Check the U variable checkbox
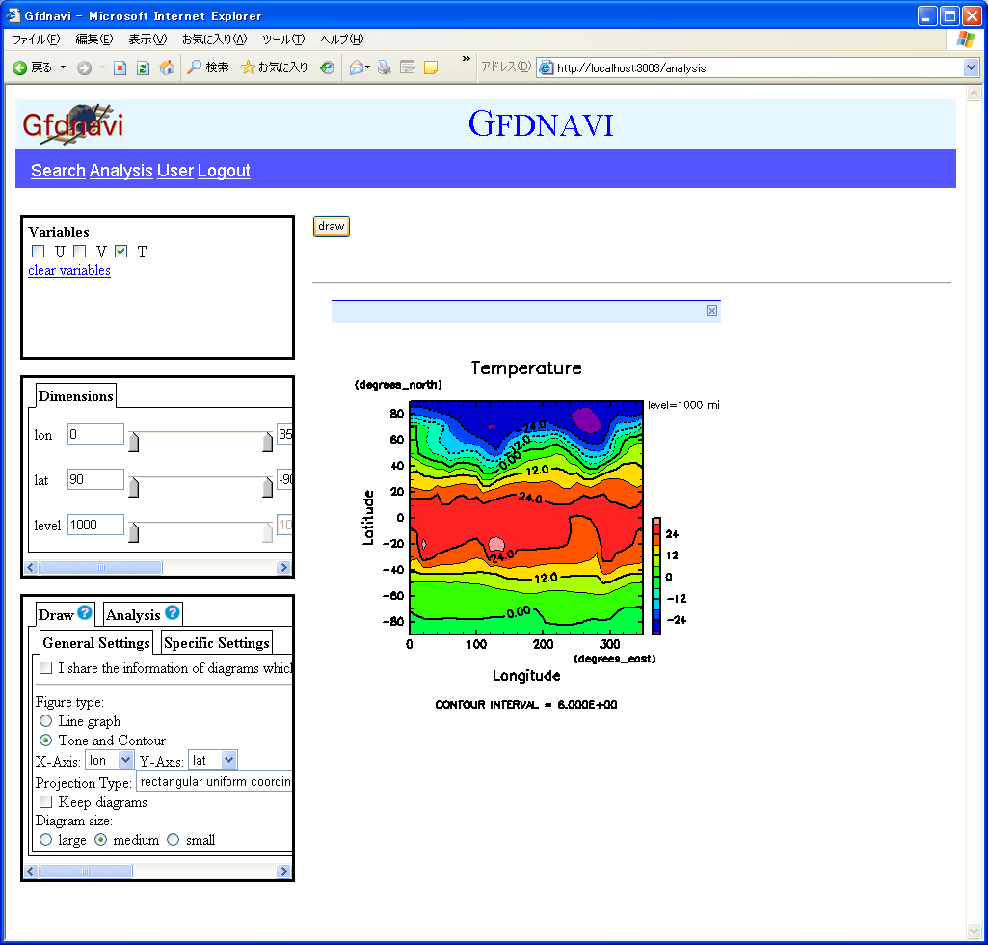 [x=39, y=252]
